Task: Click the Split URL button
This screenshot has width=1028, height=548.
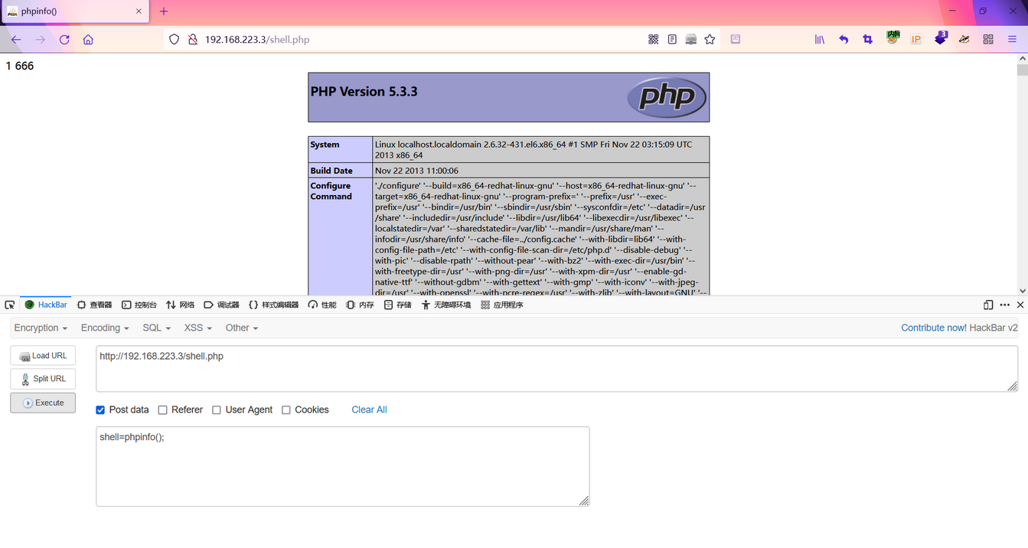Action: tap(43, 379)
